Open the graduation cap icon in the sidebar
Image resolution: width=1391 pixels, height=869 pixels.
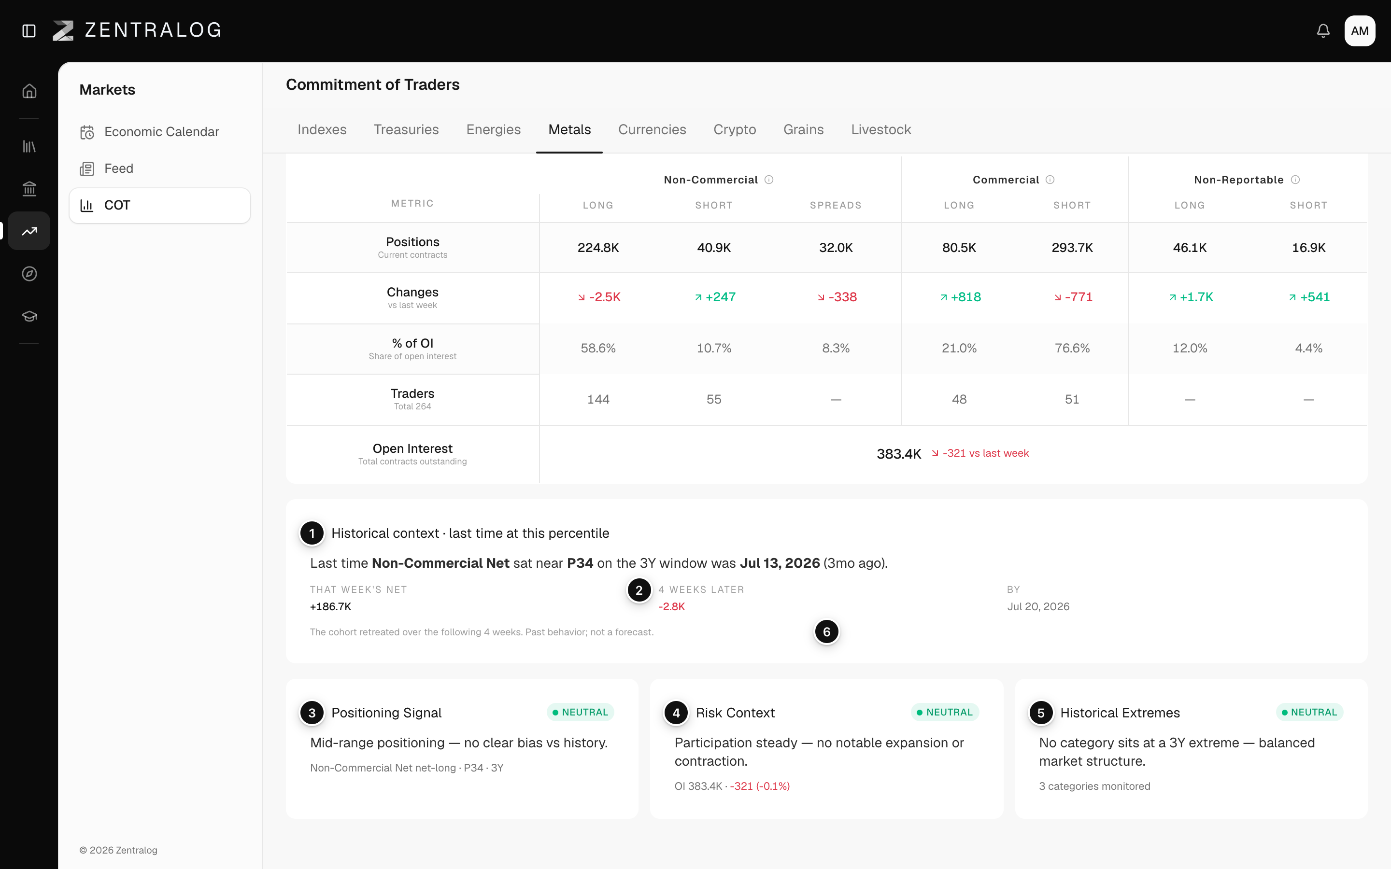pos(29,316)
